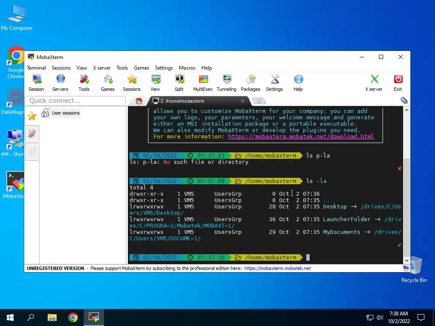Click the Quick connect input field
435x326 pixels.
[75, 100]
